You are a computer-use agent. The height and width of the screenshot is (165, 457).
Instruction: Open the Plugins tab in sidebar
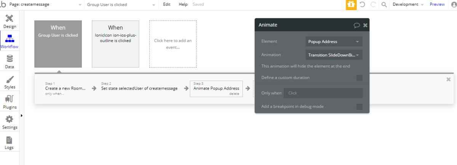pos(10,102)
